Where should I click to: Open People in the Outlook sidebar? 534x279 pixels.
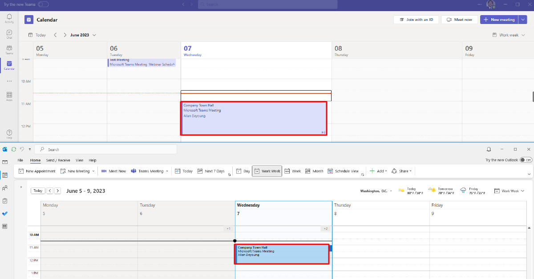point(5,188)
